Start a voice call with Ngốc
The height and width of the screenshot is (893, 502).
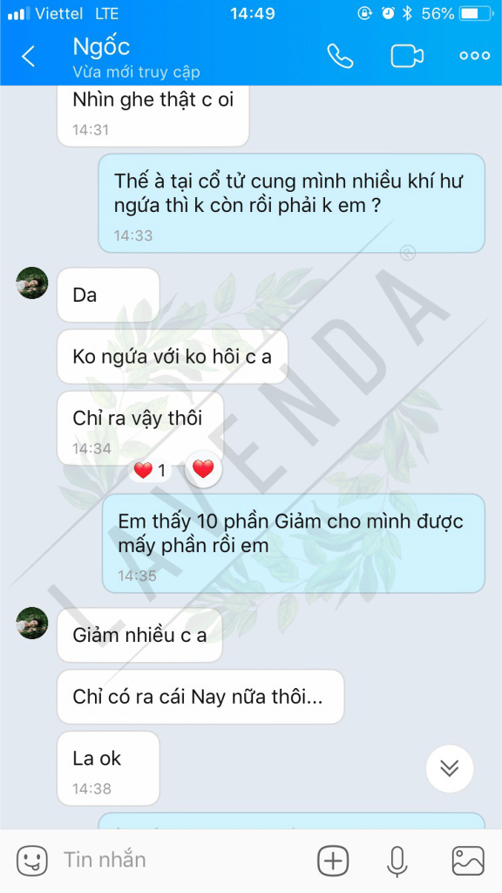340,56
